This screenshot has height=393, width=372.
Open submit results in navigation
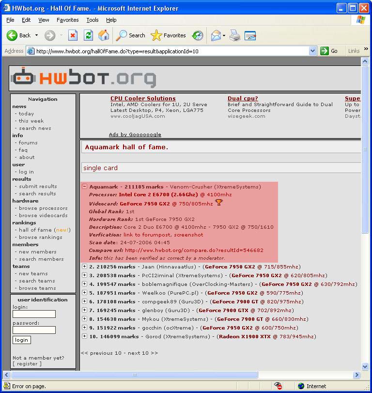point(38,186)
